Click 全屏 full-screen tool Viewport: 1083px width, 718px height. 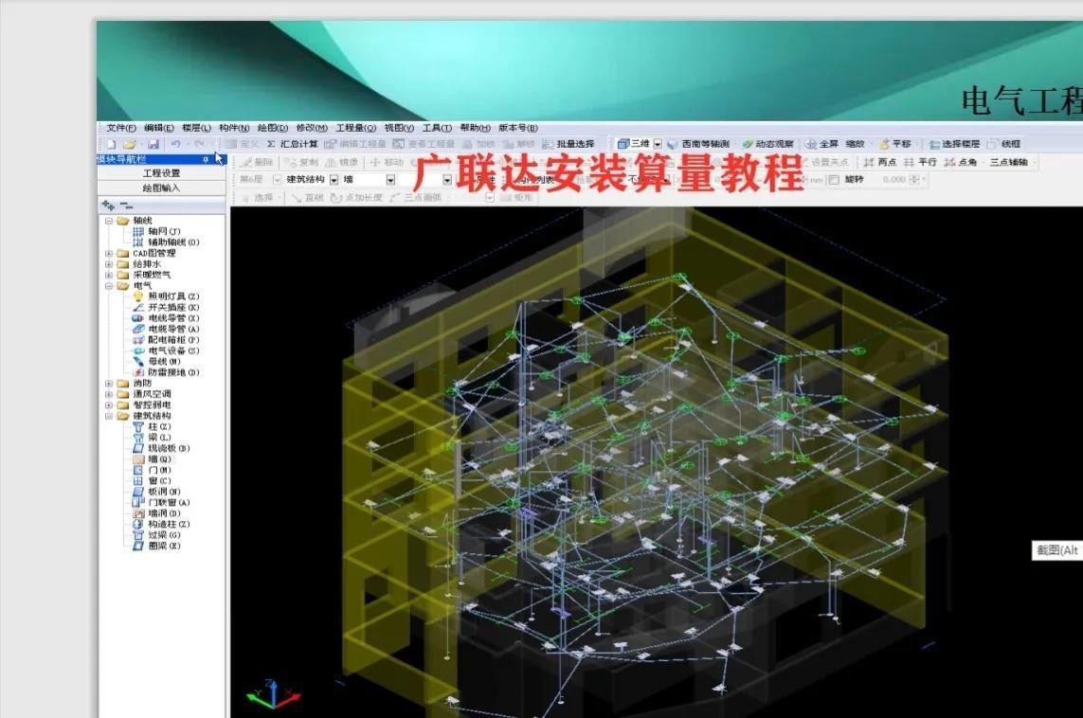click(821, 144)
